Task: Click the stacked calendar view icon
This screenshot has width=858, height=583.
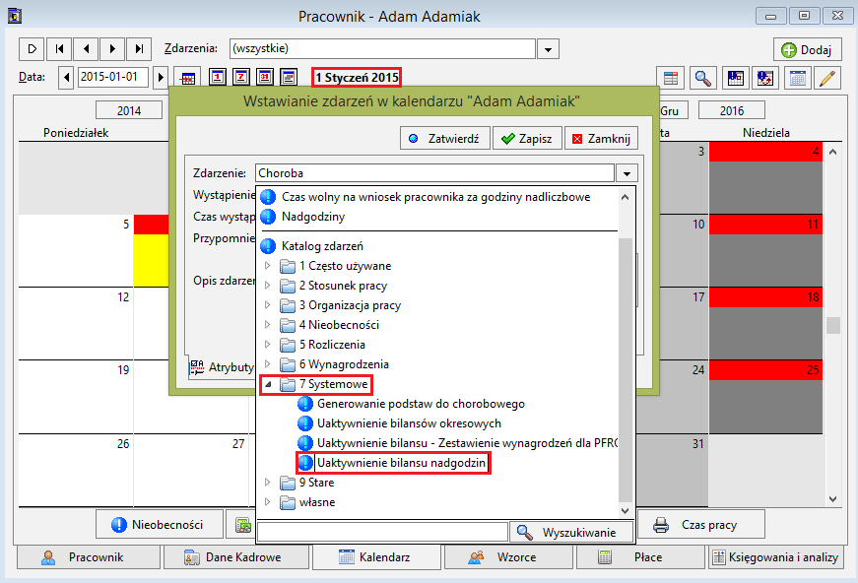Action: [x=289, y=77]
